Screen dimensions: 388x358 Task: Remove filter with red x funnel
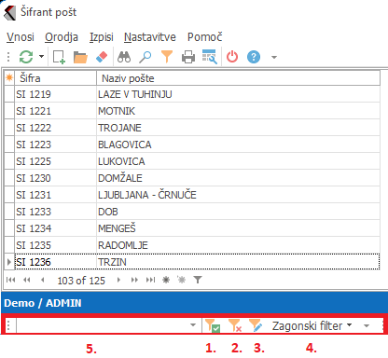click(235, 325)
